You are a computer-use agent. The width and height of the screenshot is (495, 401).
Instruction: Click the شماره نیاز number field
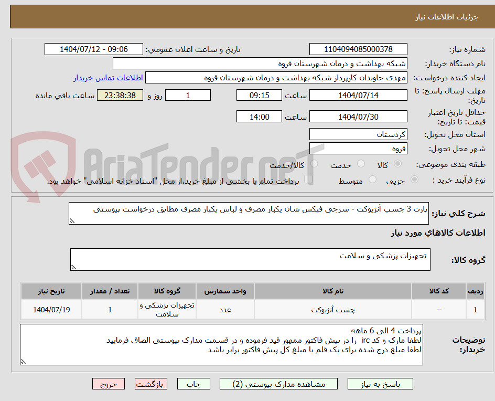[x=358, y=49]
